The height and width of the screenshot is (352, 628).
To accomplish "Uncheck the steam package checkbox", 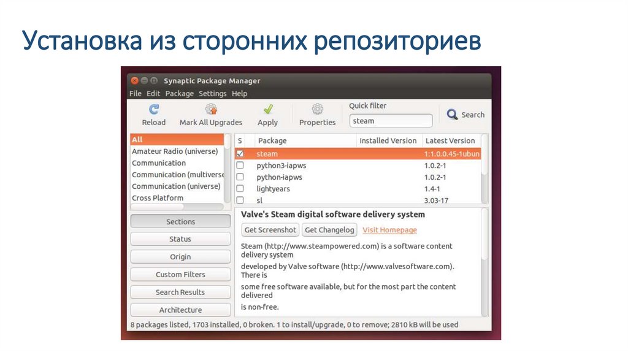I will coord(240,153).
